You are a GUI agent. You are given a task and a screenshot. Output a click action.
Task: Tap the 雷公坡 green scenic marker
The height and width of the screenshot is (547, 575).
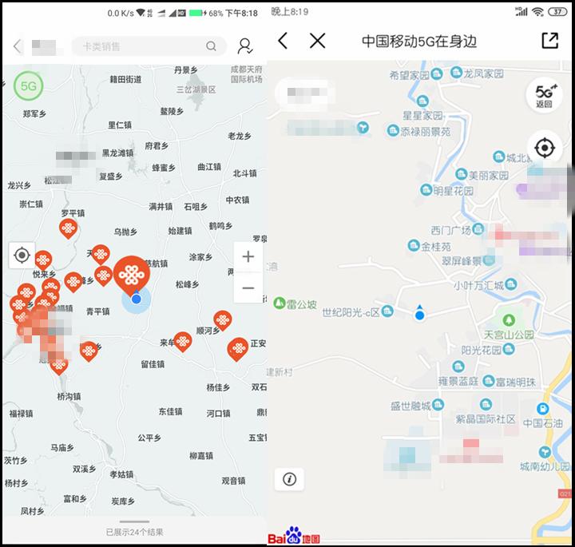click(x=280, y=303)
